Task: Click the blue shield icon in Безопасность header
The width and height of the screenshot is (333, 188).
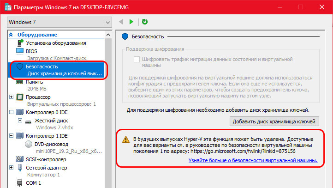Action: click(125, 36)
